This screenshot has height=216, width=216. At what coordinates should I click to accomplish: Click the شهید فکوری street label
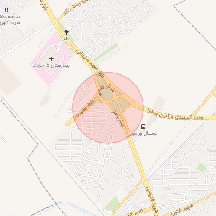pyautogui.click(x=181, y=210)
